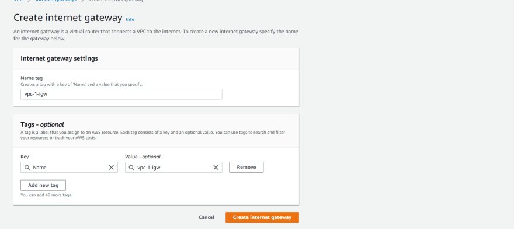Click the Key column label
This screenshot has width=514, height=229.
[25, 157]
